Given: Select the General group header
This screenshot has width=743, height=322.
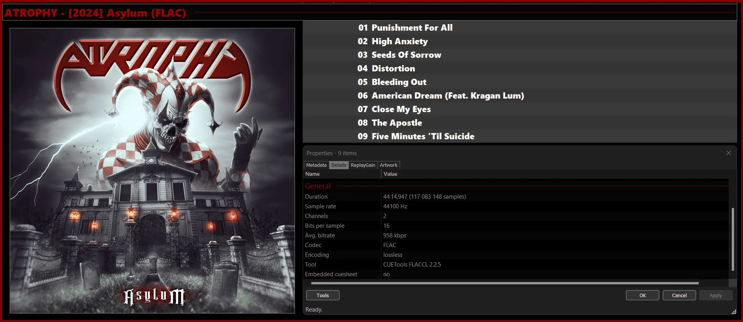Looking at the screenshot, I should click(318, 186).
